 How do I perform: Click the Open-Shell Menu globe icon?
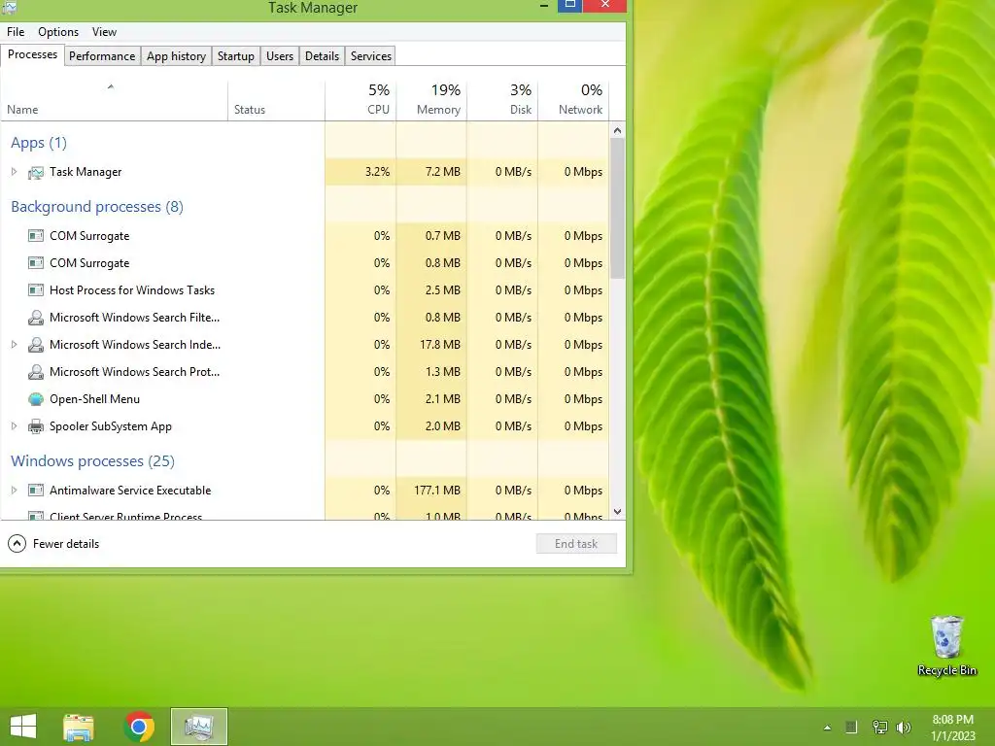tap(36, 399)
